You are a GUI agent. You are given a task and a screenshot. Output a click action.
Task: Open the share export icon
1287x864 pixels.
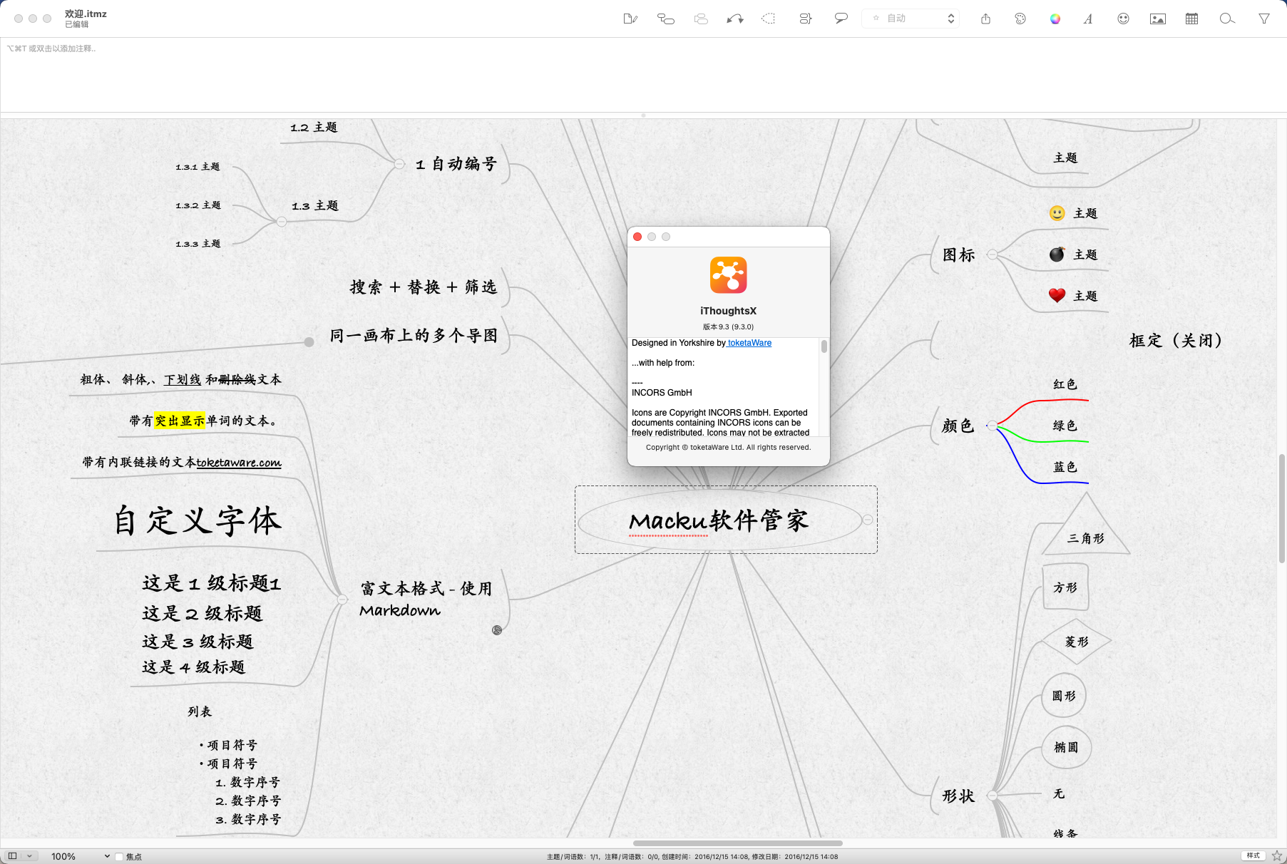985,19
